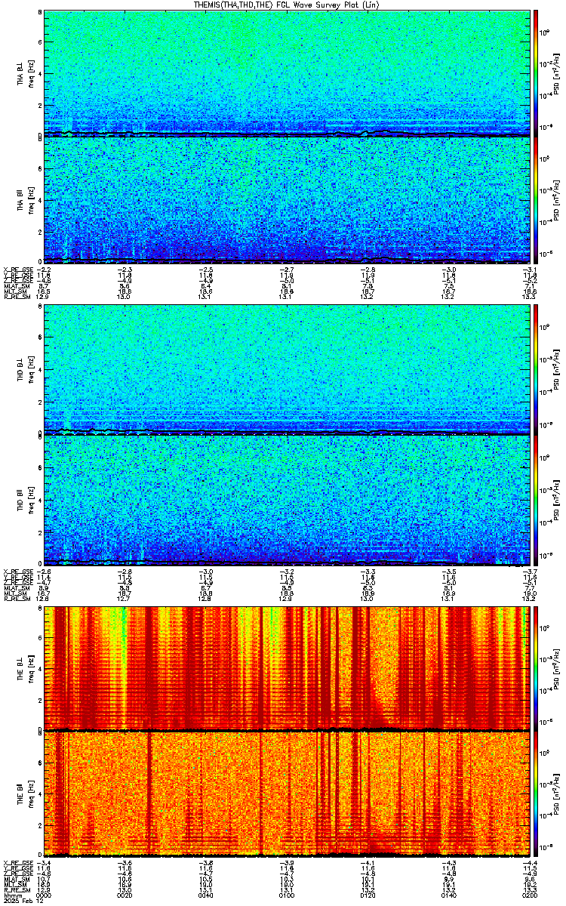Click the THE B∥ spectrogram panel

[x=288, y=794]
